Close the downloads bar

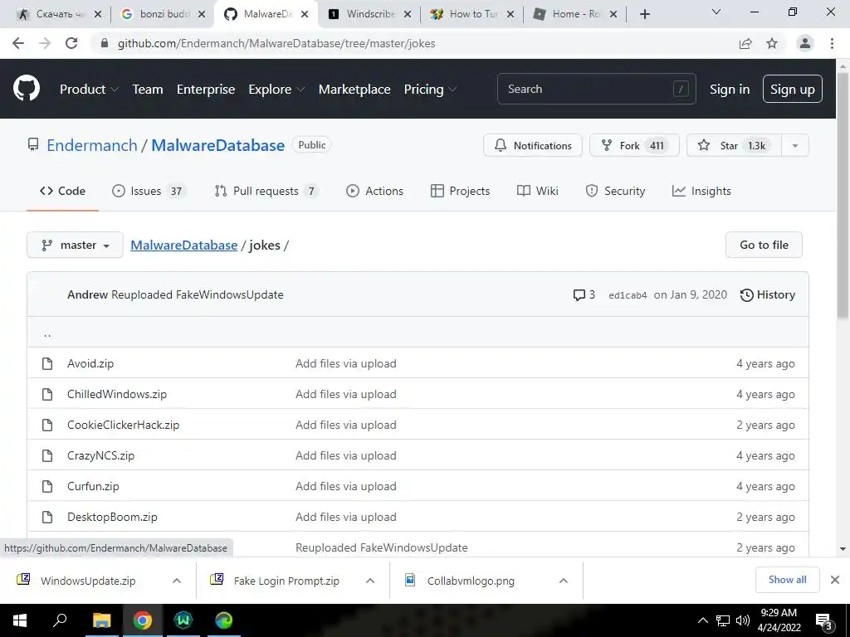coord(835,580)
